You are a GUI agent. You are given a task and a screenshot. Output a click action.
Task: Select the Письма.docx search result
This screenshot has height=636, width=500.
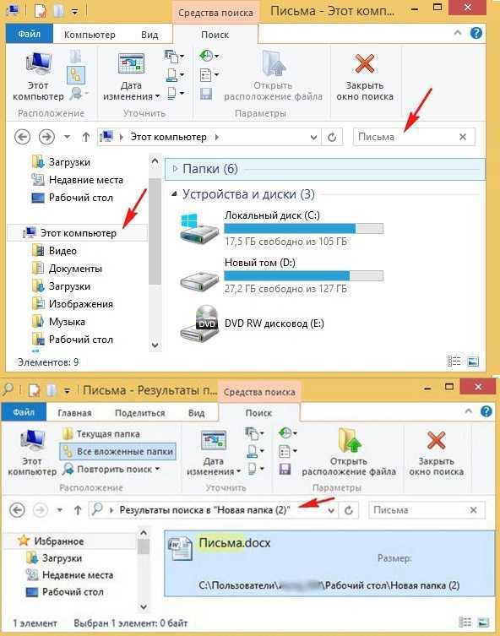pyautogui.click(x=329, y=563)
